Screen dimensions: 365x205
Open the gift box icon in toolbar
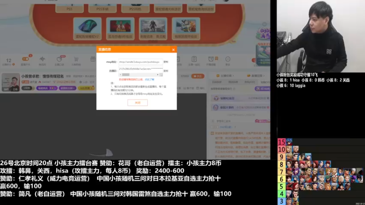93,59
